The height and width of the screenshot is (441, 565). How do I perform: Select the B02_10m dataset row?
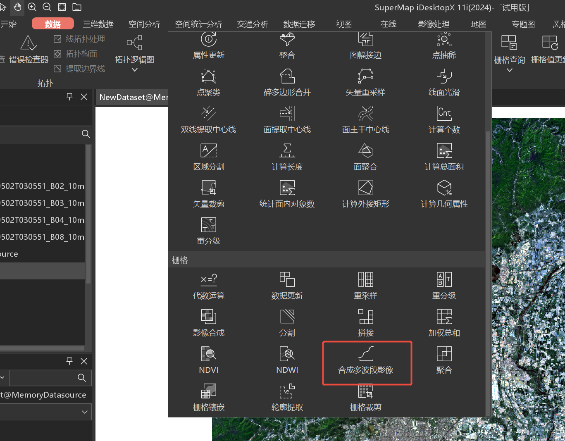(43, 186)
